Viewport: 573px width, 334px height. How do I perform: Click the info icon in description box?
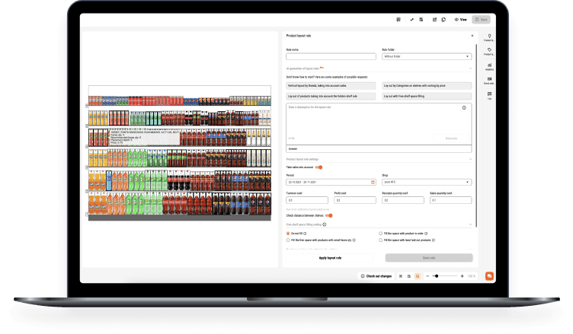464,108
